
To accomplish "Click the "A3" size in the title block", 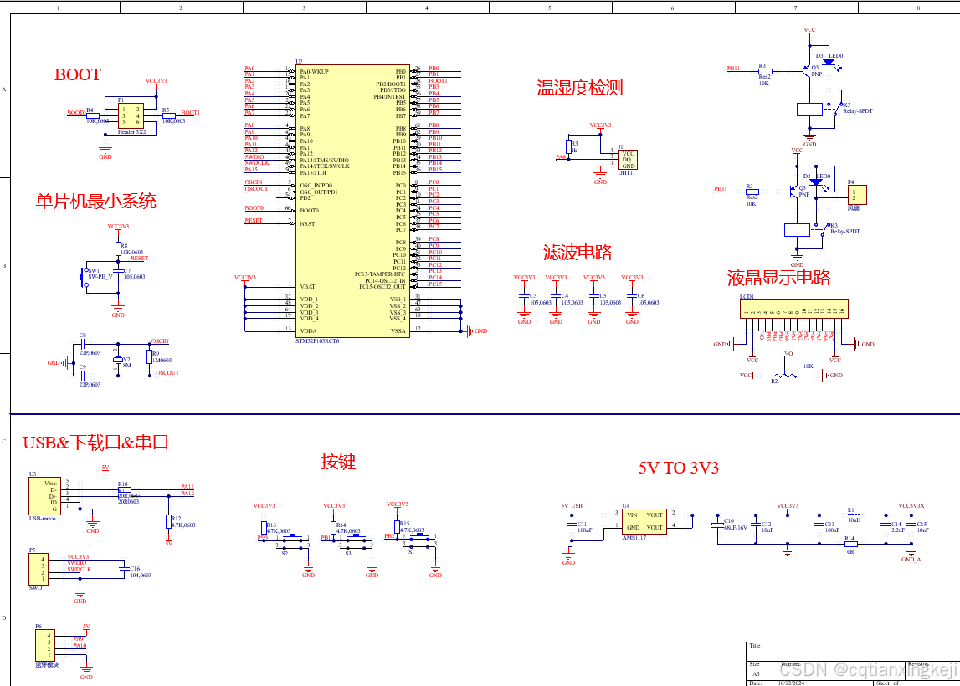I will [756, 673].
